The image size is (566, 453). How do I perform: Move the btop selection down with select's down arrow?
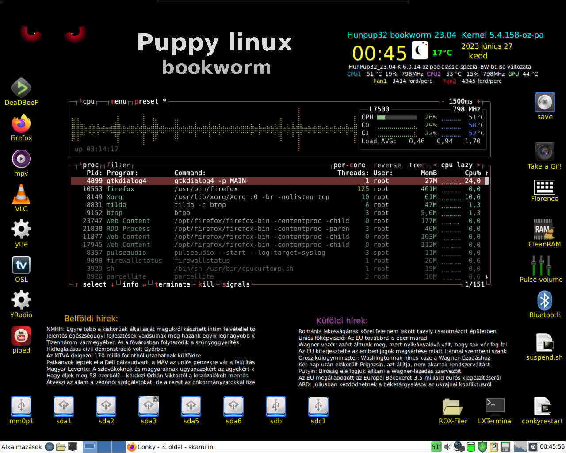coord(113,284)
